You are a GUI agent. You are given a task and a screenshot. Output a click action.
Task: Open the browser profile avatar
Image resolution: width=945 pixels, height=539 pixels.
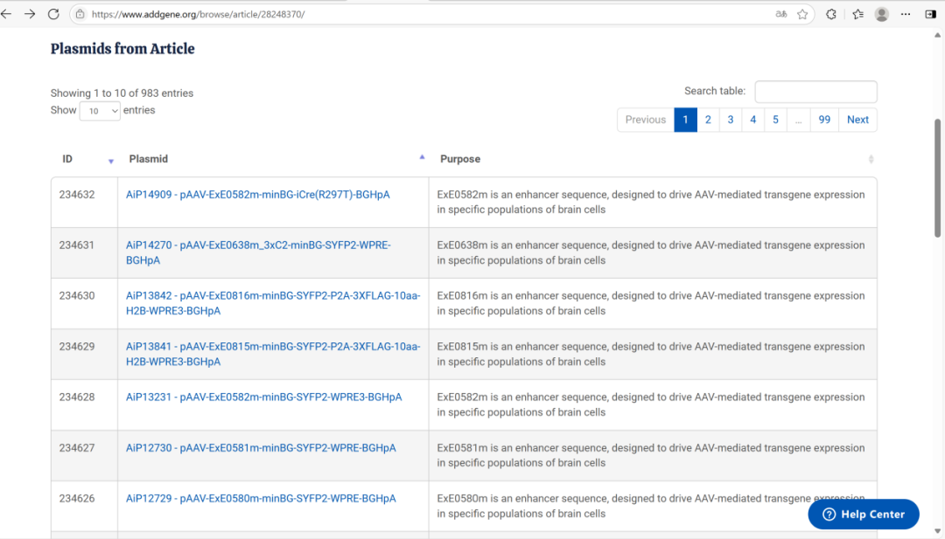(882, 14)
